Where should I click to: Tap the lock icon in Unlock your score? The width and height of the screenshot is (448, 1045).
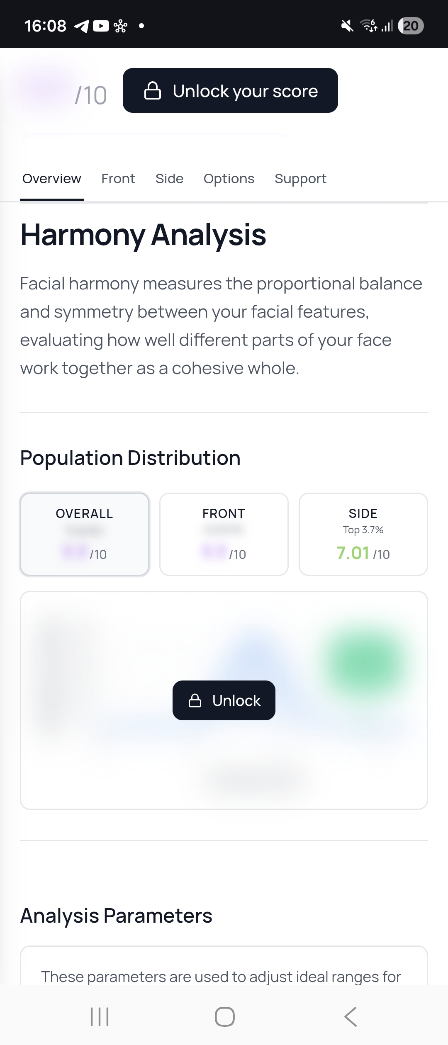[x=152, y=91]
